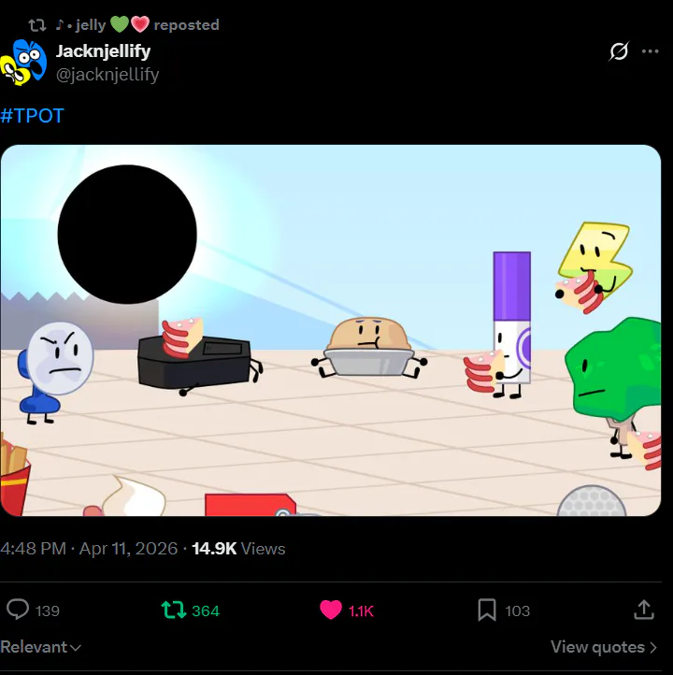The width and height of the screenshot is (673, 675).
Task: Expand the Relevant sort dropdown
Action: pos(40,647)
